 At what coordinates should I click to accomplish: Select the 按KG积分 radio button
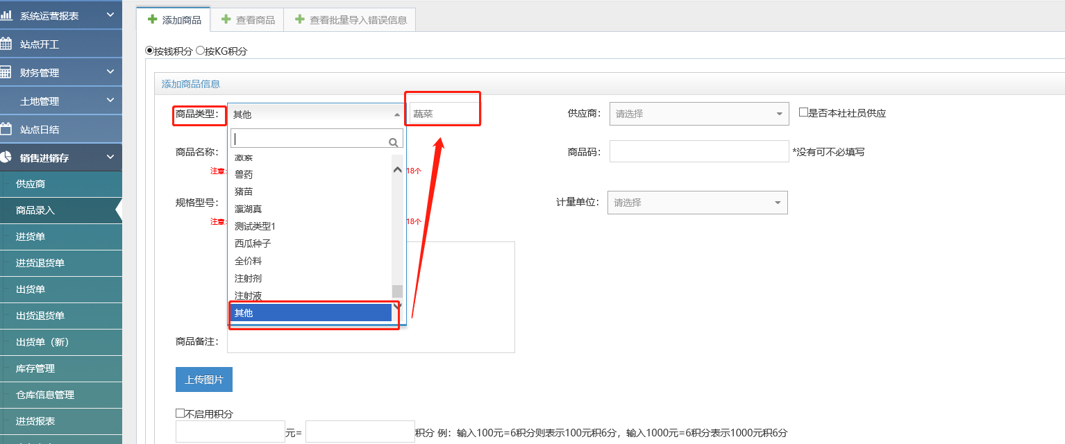[200, 51]
